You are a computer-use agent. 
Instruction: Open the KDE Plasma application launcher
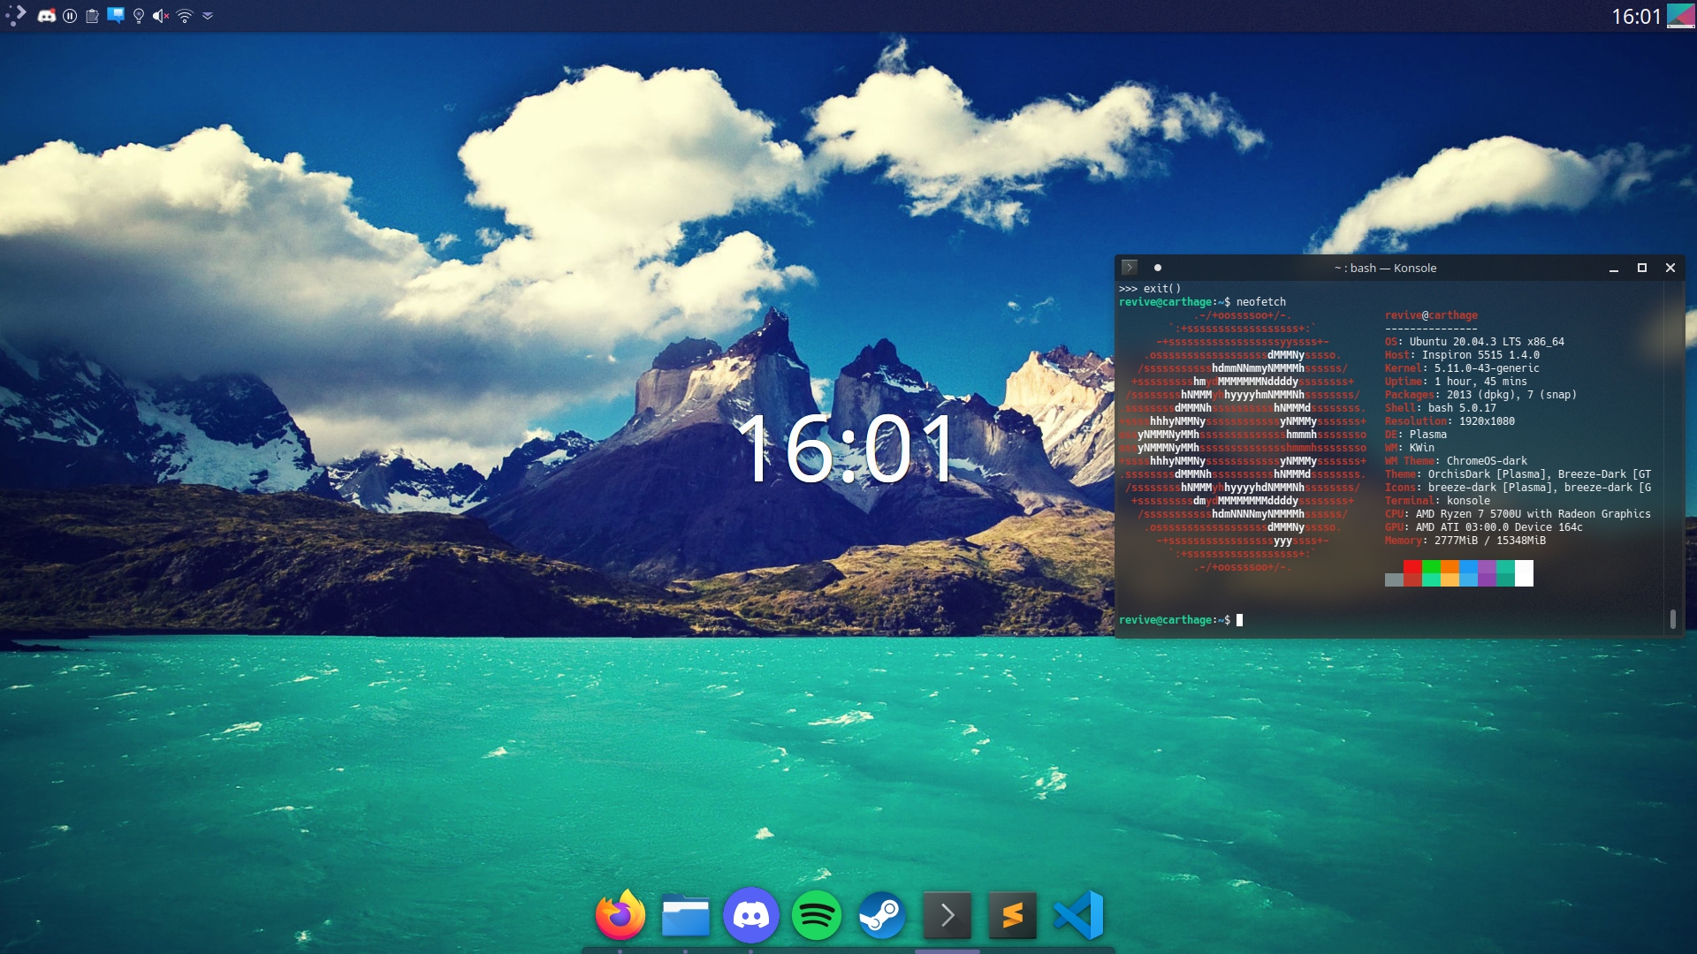point(16,15)
